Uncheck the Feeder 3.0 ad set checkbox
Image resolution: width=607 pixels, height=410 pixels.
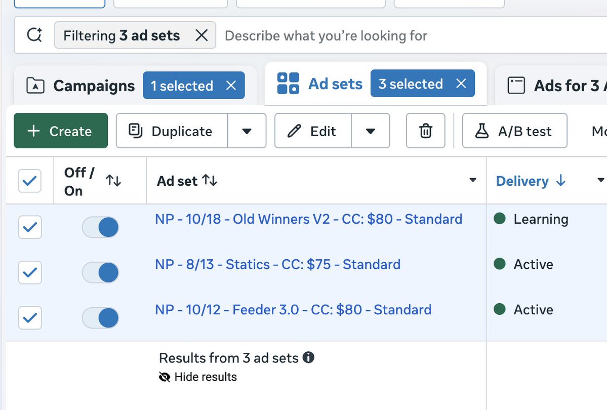30,318
